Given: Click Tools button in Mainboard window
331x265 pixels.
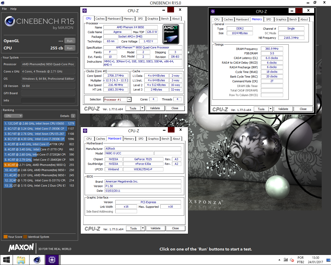Looking at the screenshot, I should 133,228.
